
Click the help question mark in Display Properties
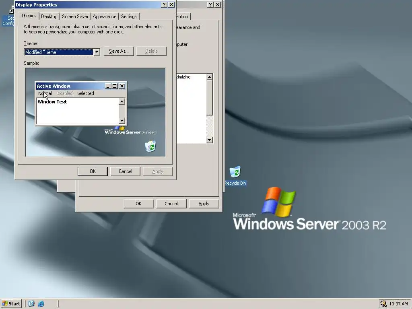pyautogui.click(x=164, y=5)
